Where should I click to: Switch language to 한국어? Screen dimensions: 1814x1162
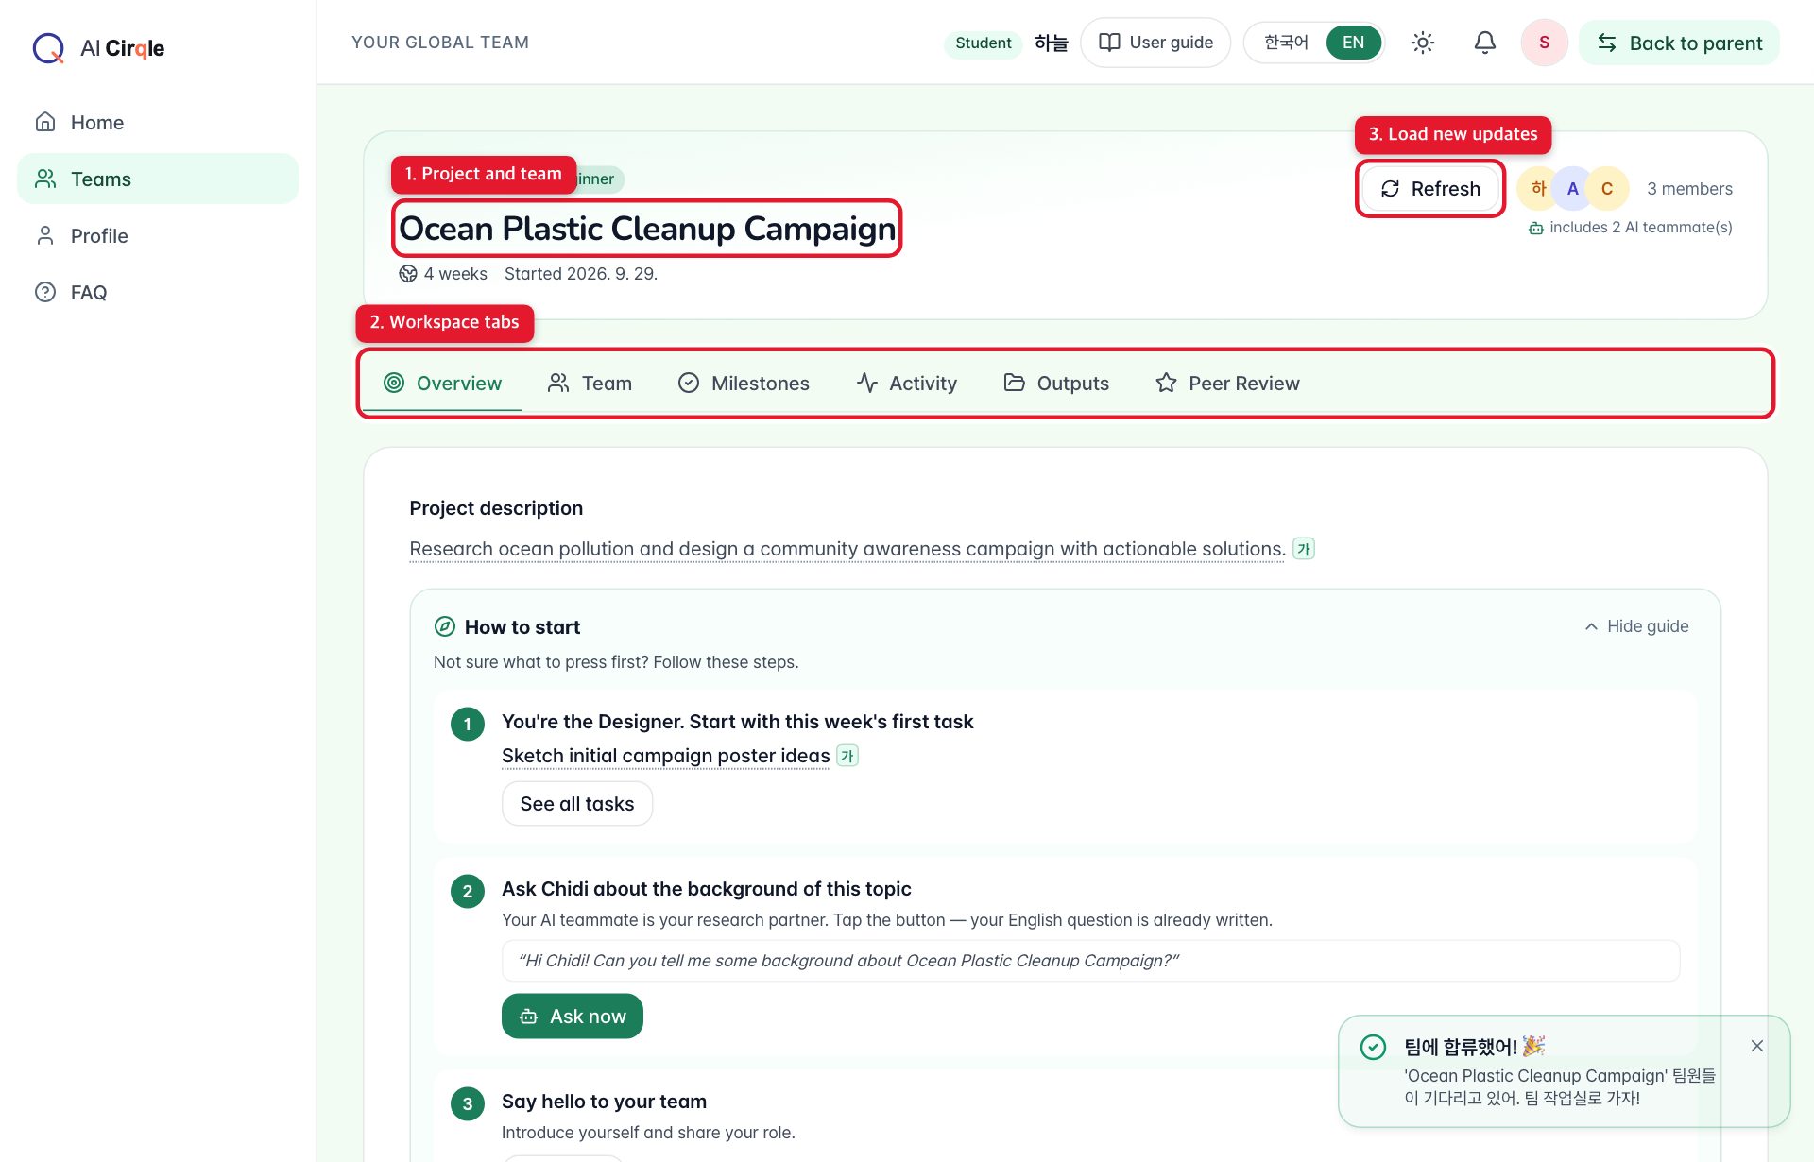tap(1286, 43)
